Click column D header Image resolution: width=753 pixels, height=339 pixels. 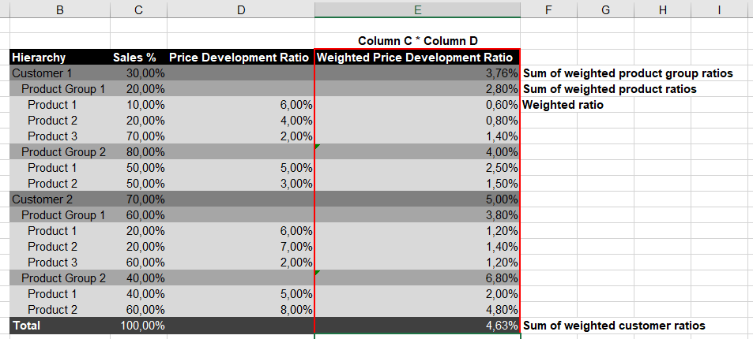pos(240,9)
